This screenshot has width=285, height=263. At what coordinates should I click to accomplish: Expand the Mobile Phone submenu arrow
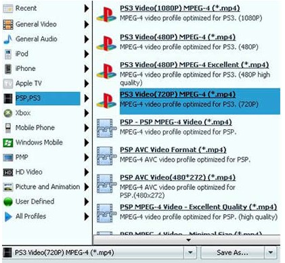point(87,128)
